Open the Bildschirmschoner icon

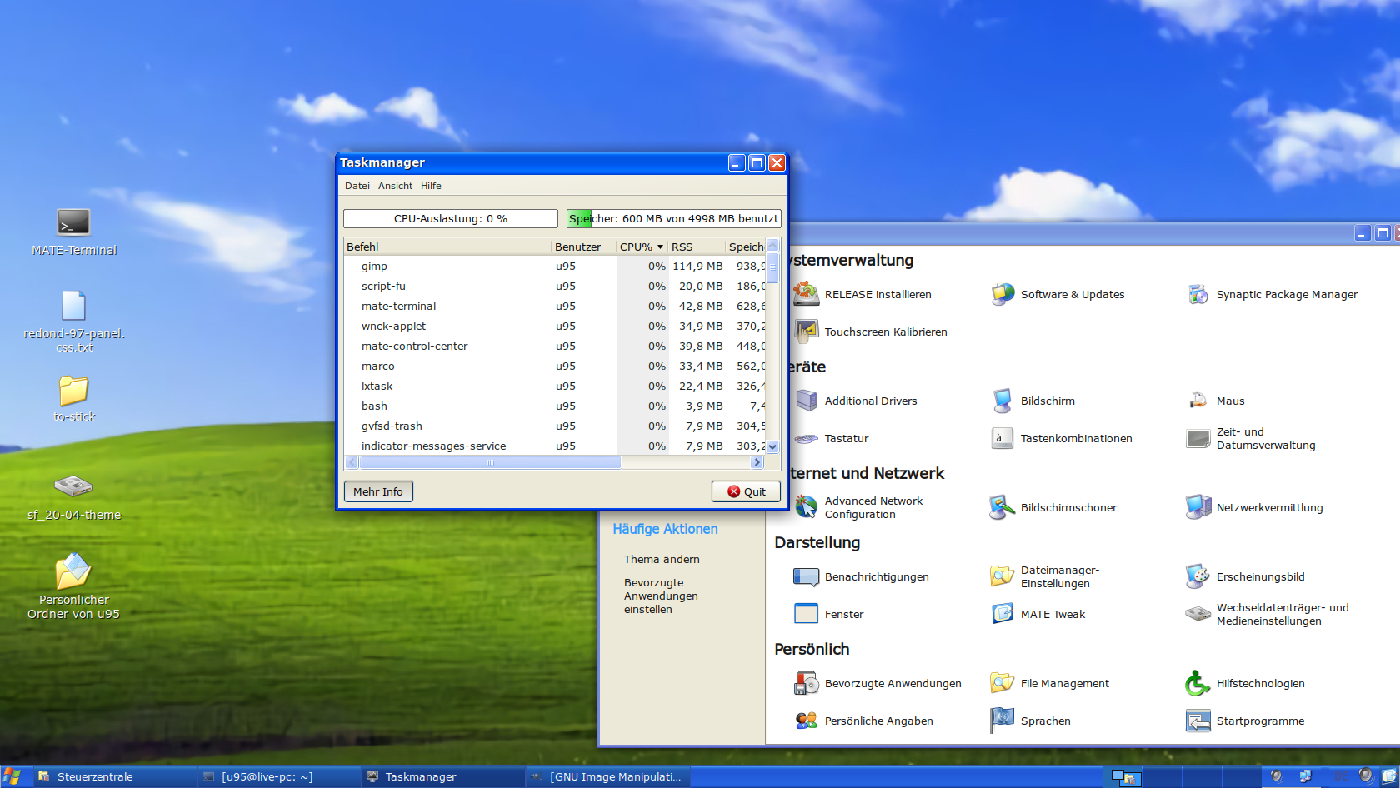[x=1002, y=507]
